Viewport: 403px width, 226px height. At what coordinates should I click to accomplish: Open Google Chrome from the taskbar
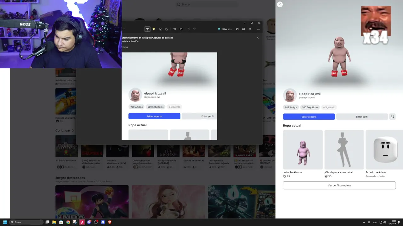click(x=68, y=222)
